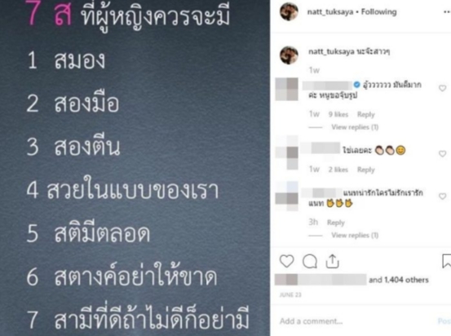
Task: Reply to the comment with 2 likes
Action: pos(366,170)
